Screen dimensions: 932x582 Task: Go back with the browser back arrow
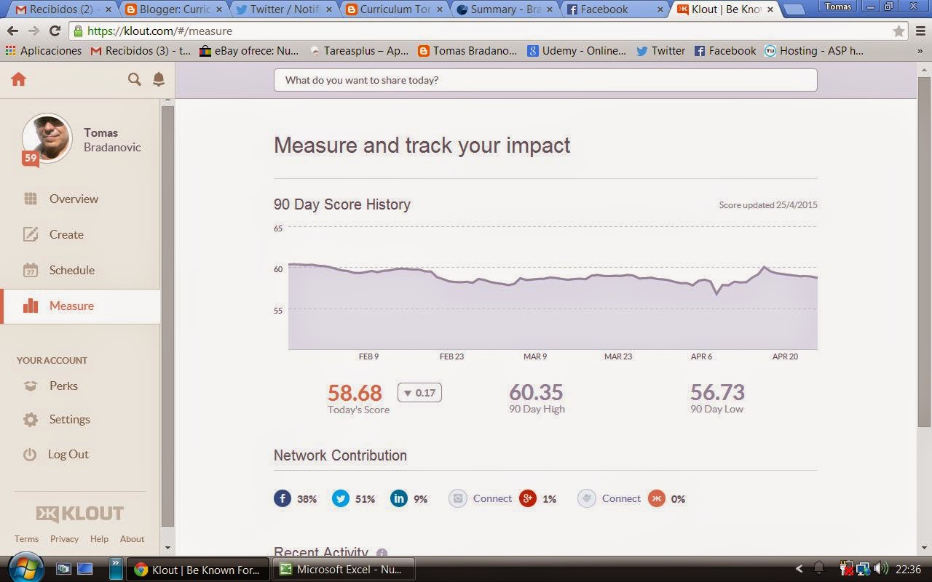click(x=12, y=31)
